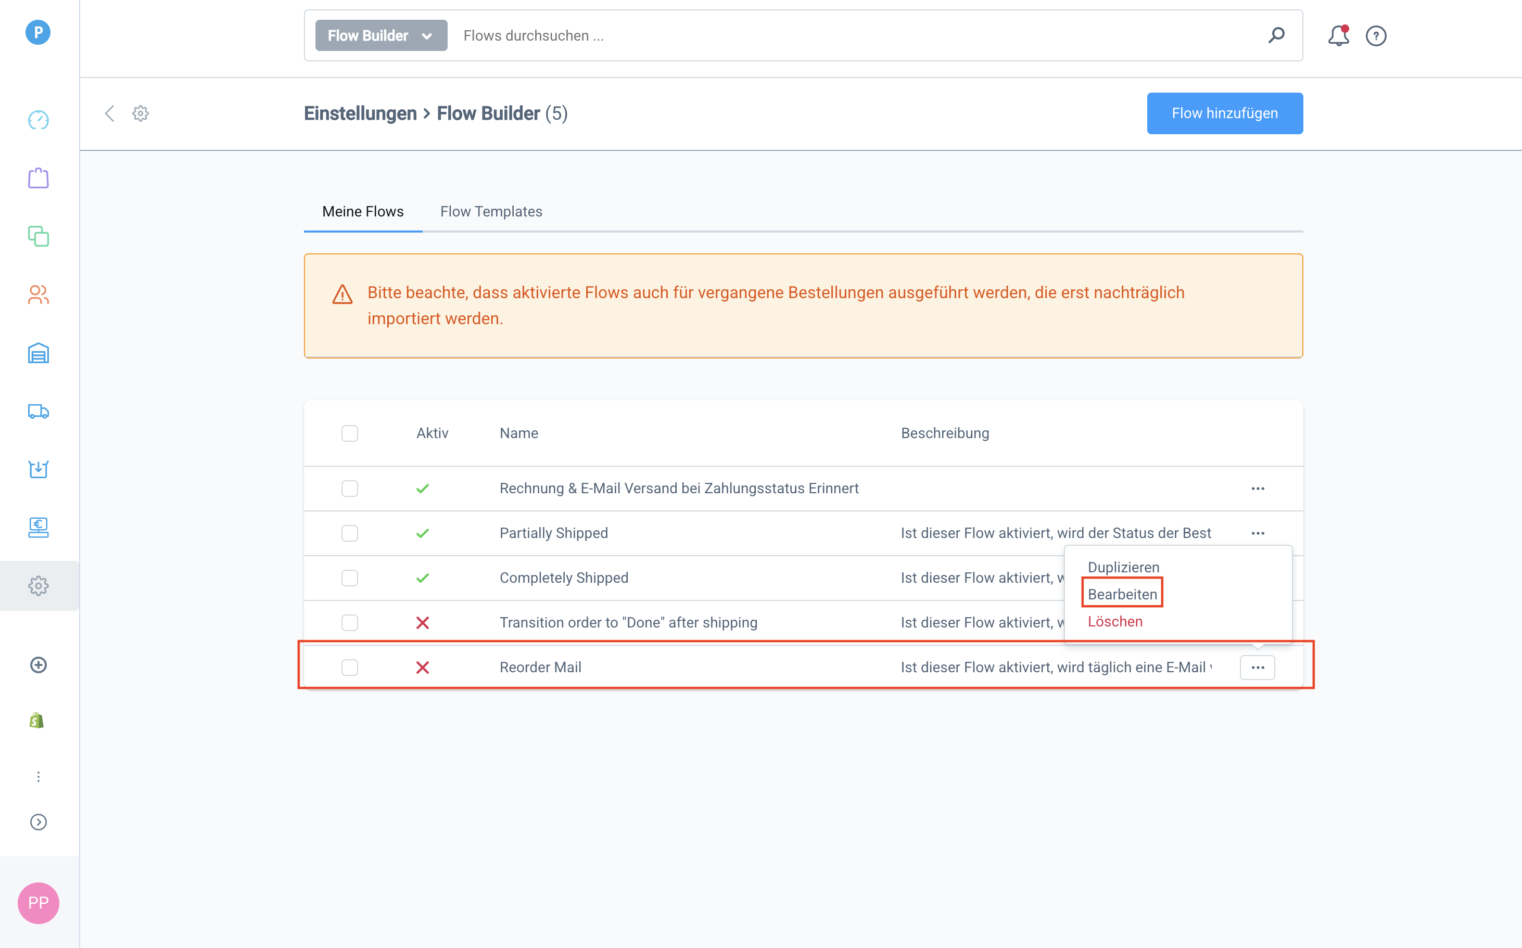Image resolution: width=1522 pixels, height=948 pixels.
Task: Choose Bearbeiten from the context menu
Action: pos(1122,594)
